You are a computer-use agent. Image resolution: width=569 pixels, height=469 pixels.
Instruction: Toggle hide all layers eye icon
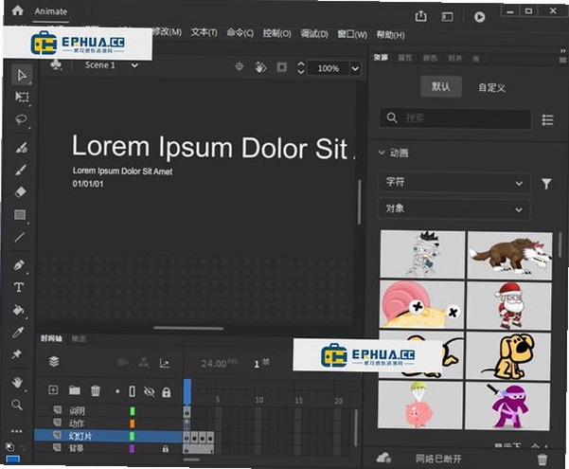[149, 391]
